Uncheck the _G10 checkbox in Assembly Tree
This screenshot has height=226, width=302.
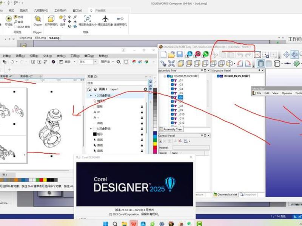point(173,115)
